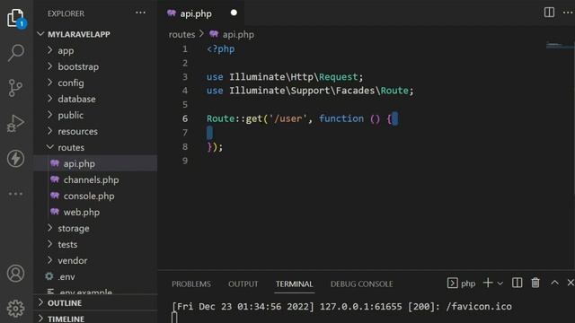Screen dimensions: 575x323
Task: Select the Terminal panel tab
Action: pos(294,284)
